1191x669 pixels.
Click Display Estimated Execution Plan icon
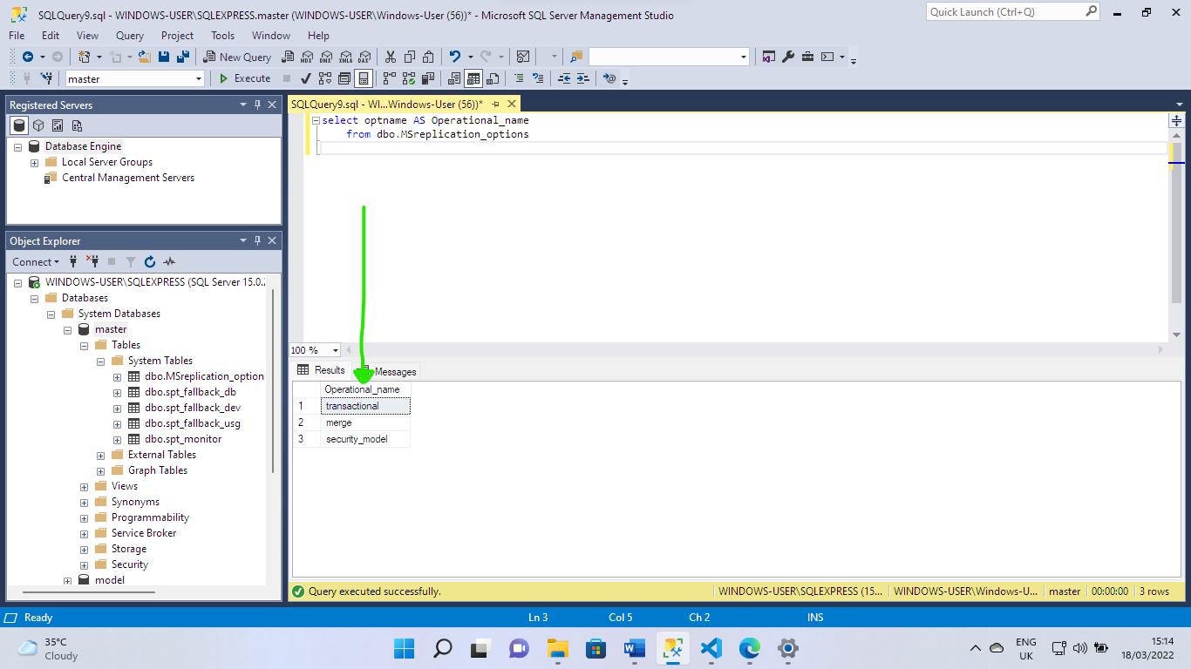(325, 78)
